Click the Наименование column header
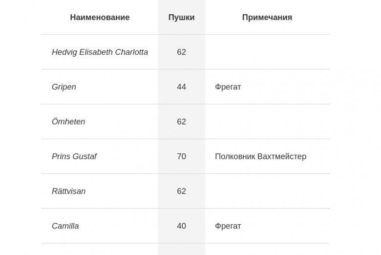381x255 pixels. (100, 17)
